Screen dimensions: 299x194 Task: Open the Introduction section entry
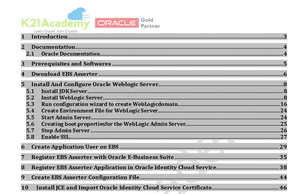[50, 37]
